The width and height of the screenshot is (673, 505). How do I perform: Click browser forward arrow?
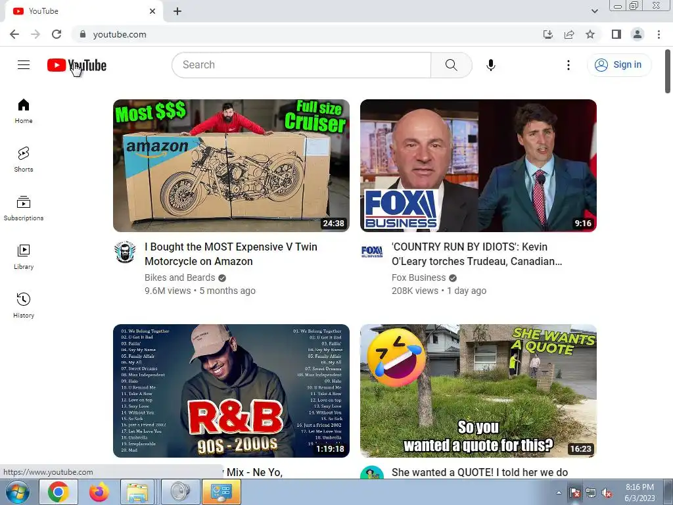[35, 34]
